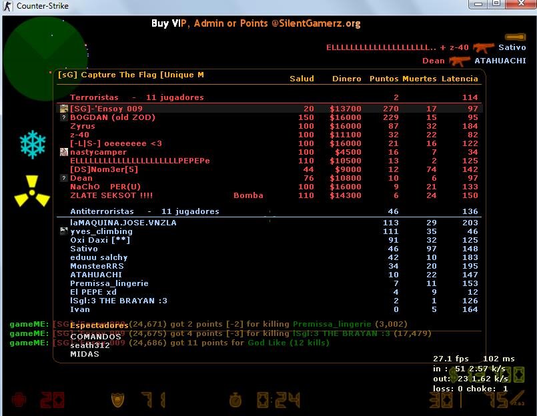The image size is (537, 416).
Task: Click the round timer 0:24 display
Action: [x=278, y=400]
